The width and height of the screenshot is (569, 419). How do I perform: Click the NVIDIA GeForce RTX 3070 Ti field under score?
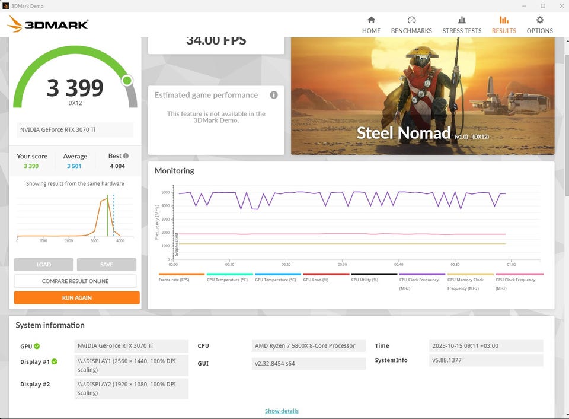pyautogui.click(x=75, y=130)
